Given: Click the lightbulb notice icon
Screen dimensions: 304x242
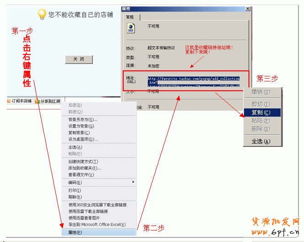Looking at the screenshot, I should pos(42,14).
